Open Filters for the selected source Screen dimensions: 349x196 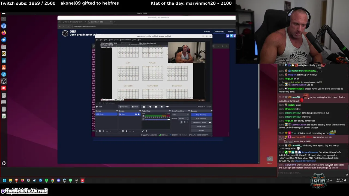pyautogui.click(x=135, y=107)
